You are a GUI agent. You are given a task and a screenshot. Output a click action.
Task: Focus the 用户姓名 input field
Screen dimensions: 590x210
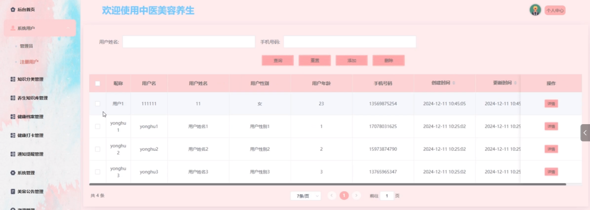189,42
